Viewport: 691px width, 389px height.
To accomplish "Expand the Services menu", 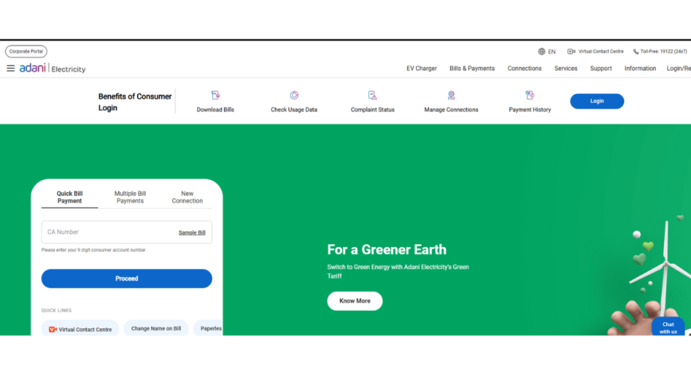I will [x=565, y=68].
